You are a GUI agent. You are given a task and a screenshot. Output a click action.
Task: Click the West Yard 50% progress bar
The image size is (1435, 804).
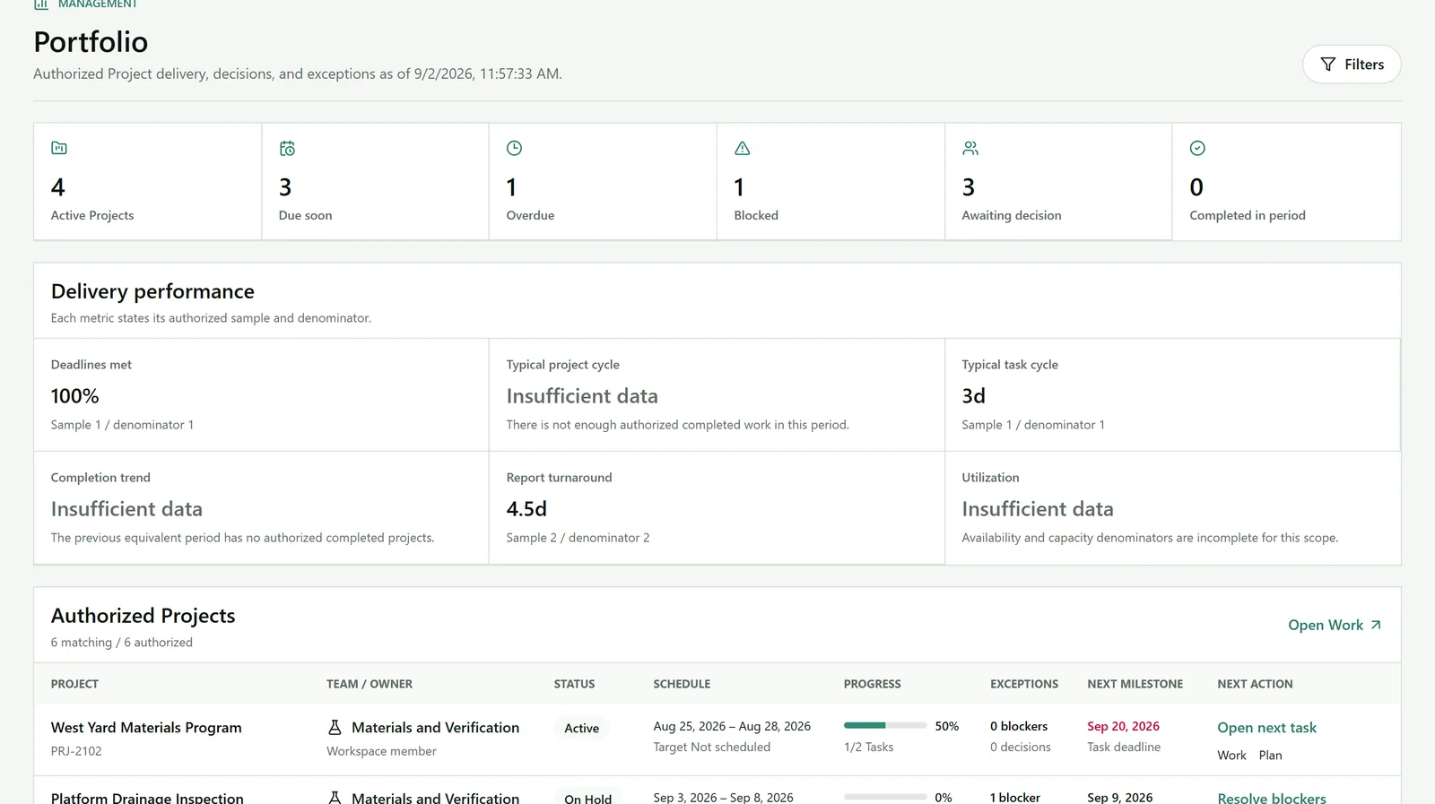(x=885, y=725)
